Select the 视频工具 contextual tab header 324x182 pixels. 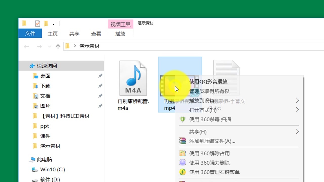(x=120, y=24)
